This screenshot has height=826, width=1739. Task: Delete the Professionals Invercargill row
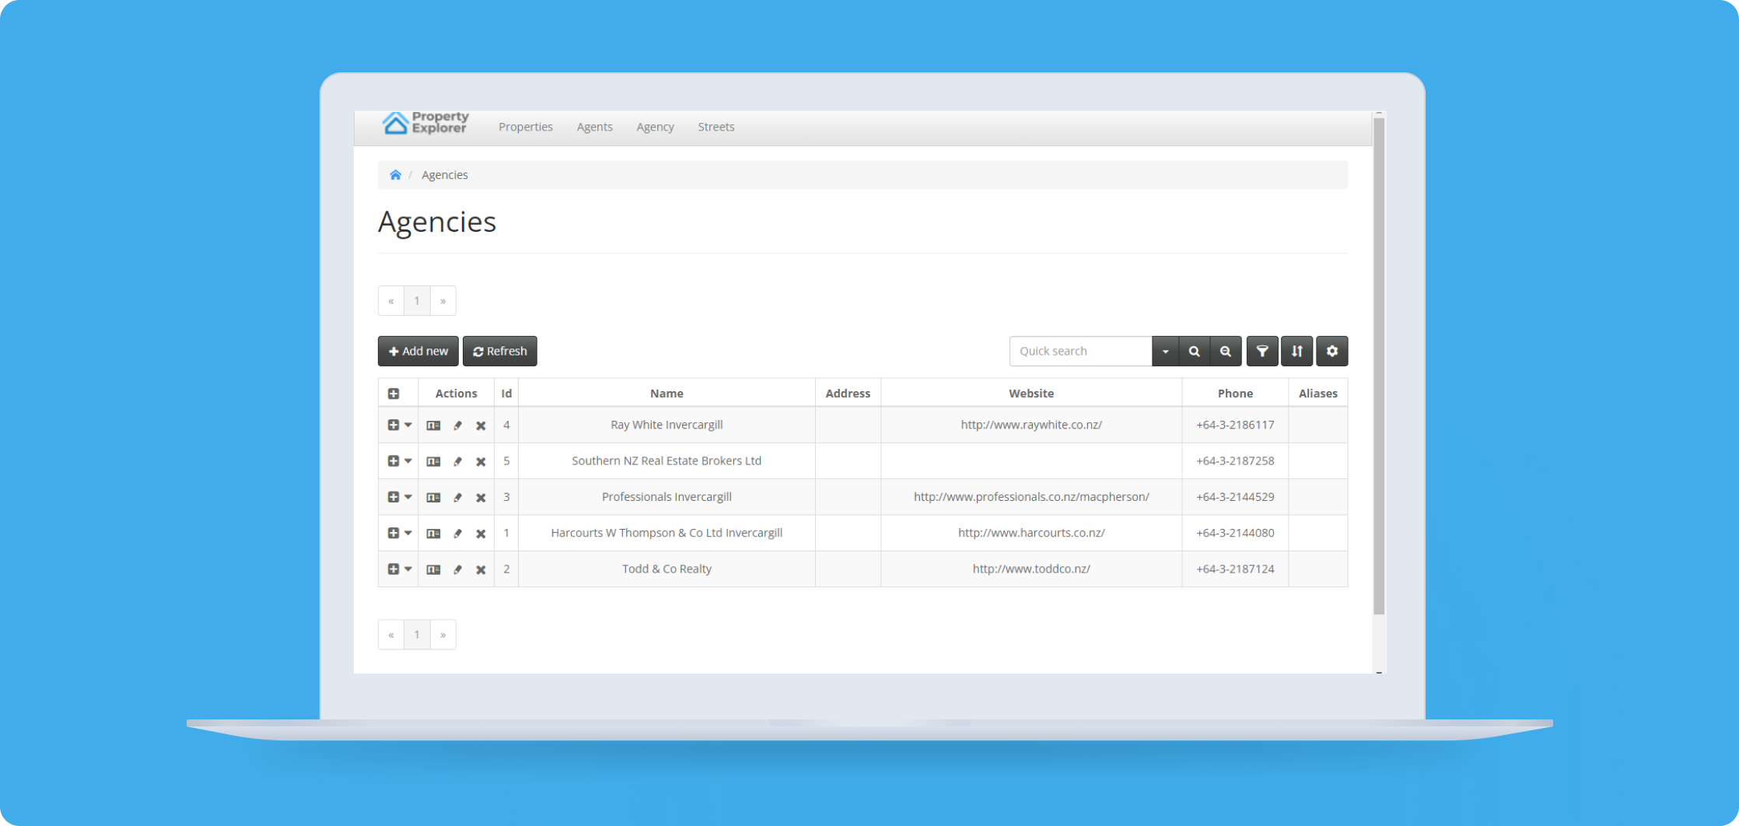pyautogui.click(x=481, y=497)
